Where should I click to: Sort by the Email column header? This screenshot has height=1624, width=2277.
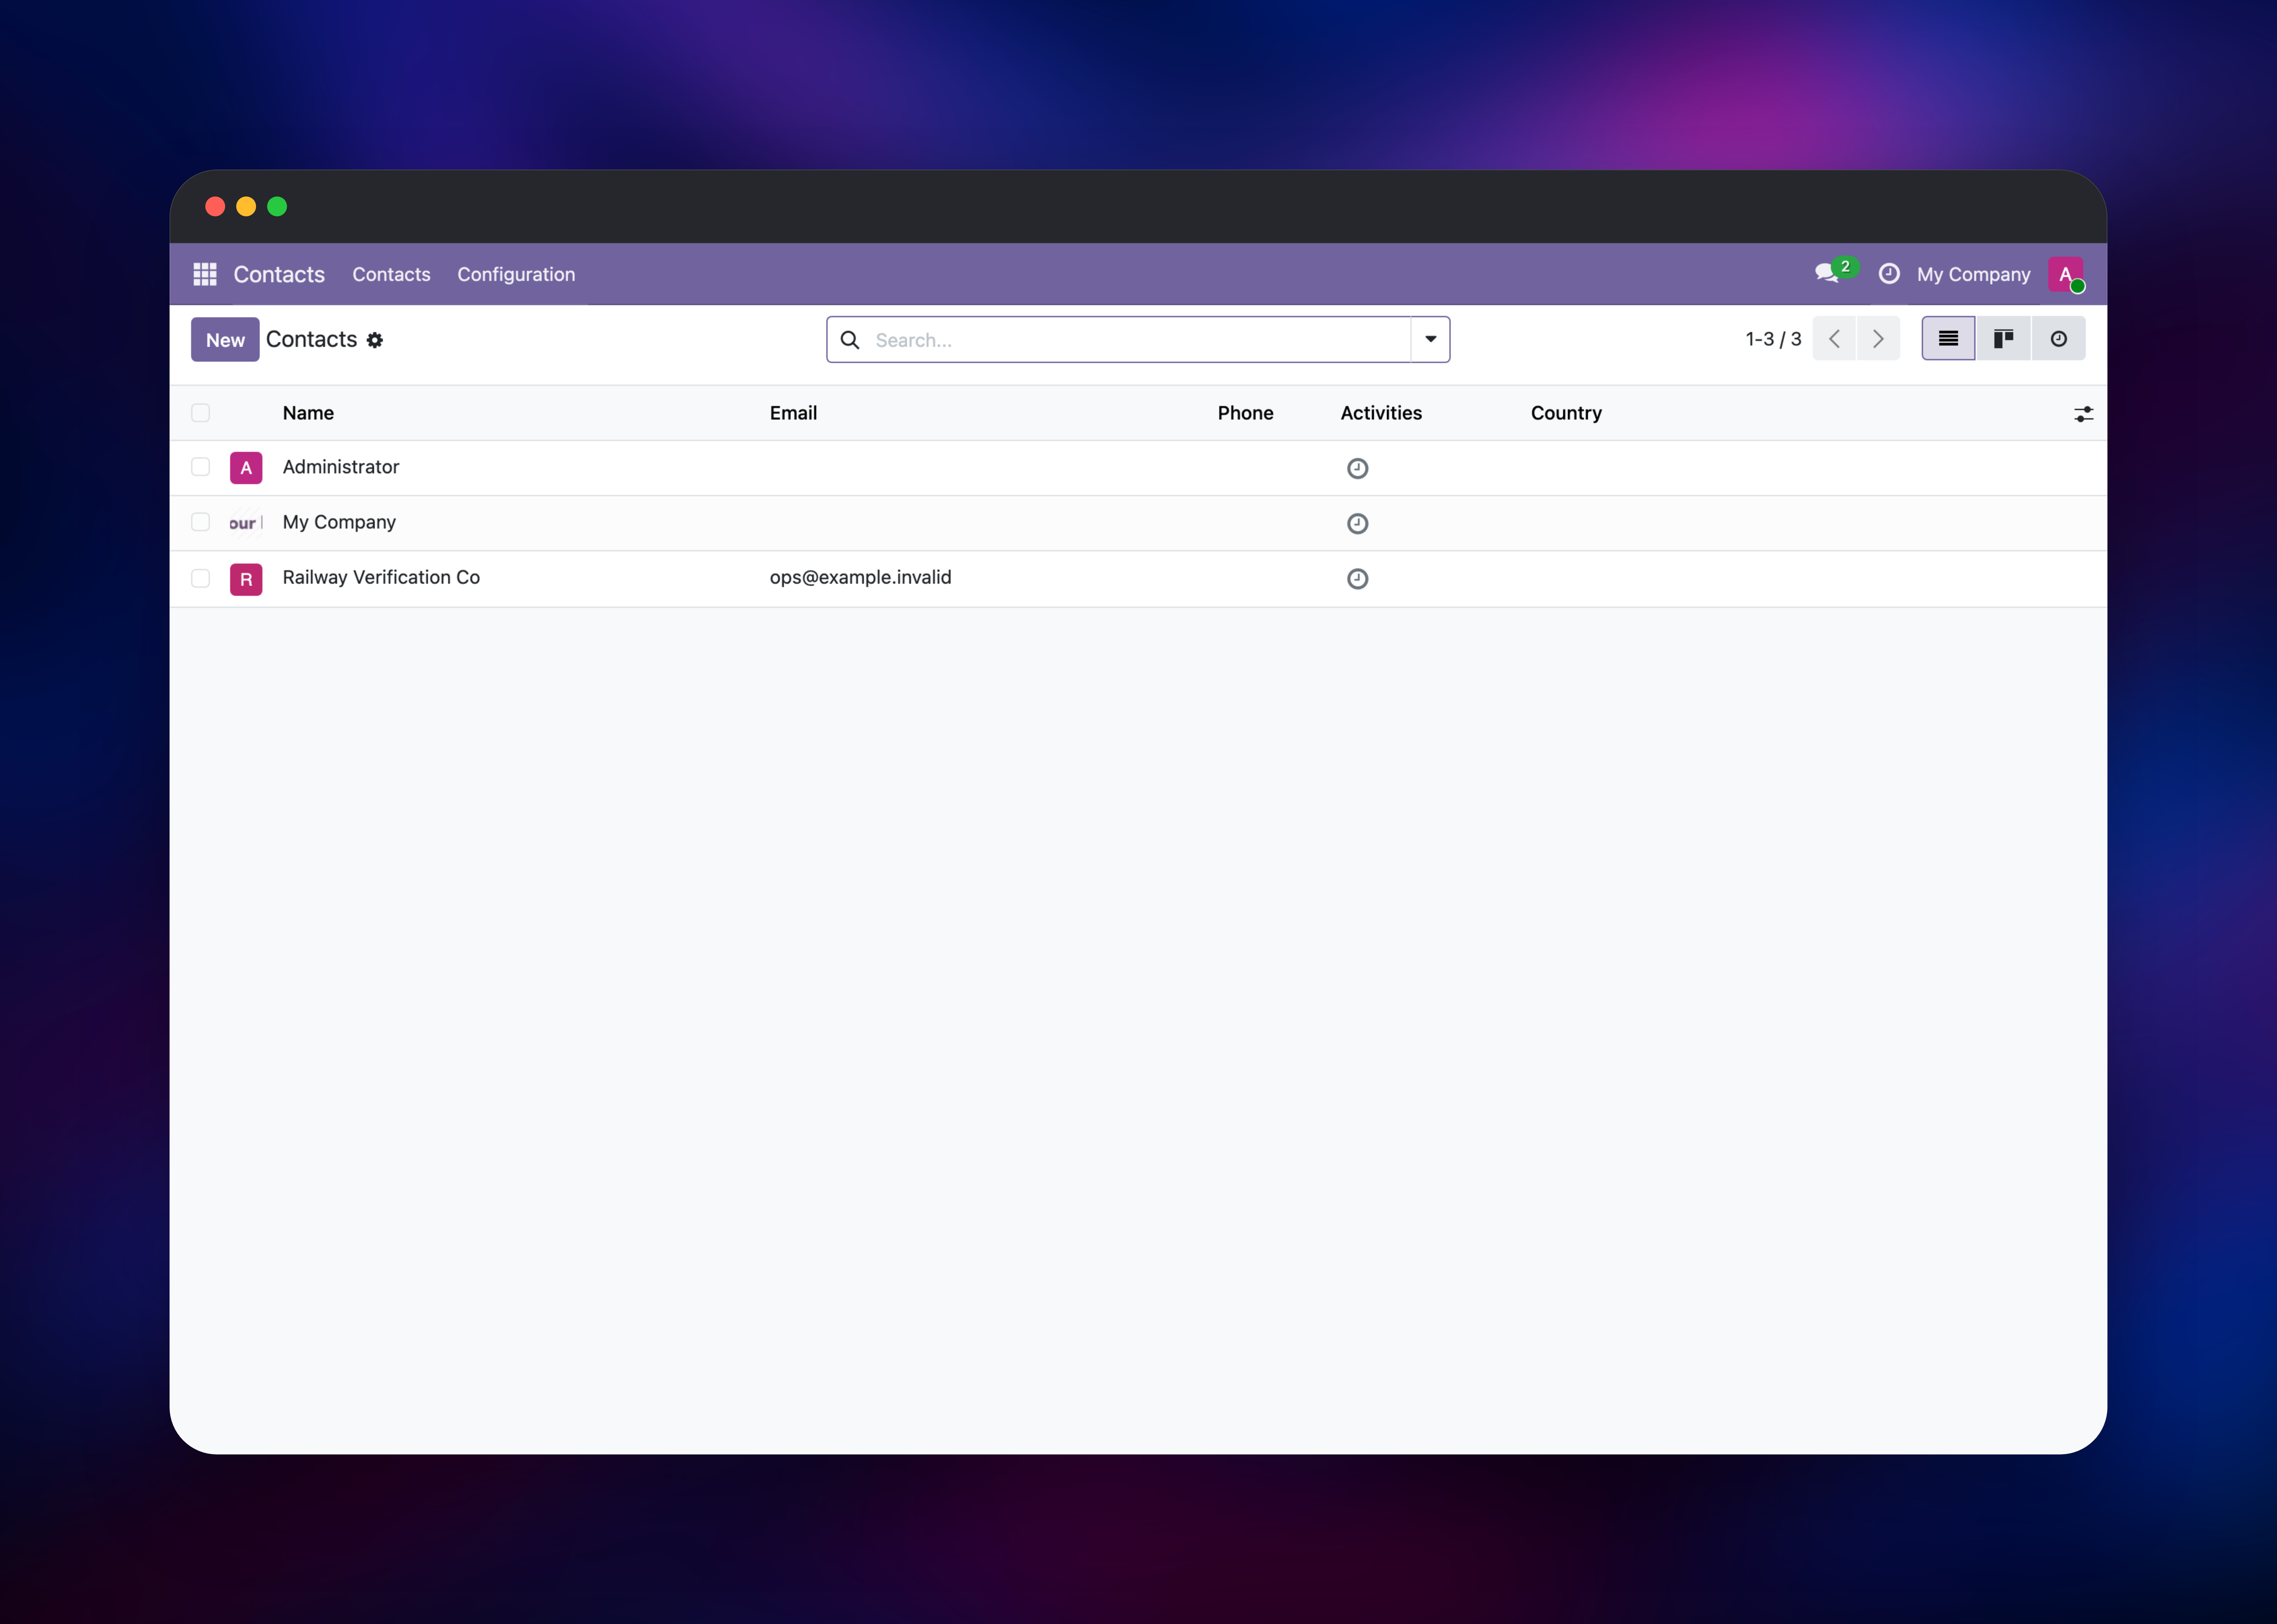[793, 413]
